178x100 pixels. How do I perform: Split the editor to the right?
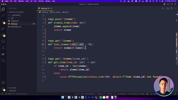pos(172,8)
